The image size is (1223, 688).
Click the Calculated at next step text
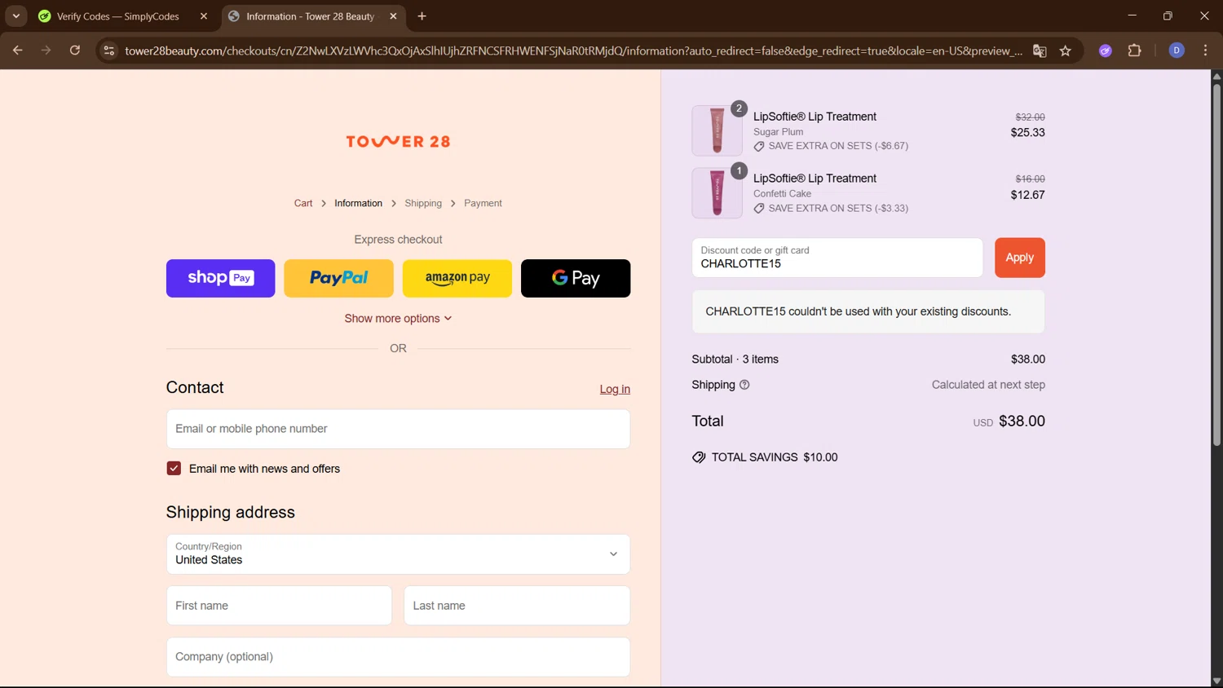click(988, 385)
